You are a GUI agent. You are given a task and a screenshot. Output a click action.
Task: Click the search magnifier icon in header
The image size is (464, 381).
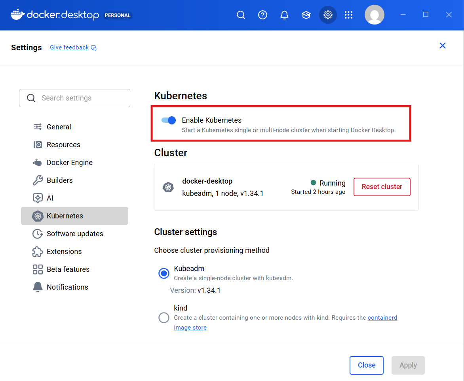(x=241, y=15)
